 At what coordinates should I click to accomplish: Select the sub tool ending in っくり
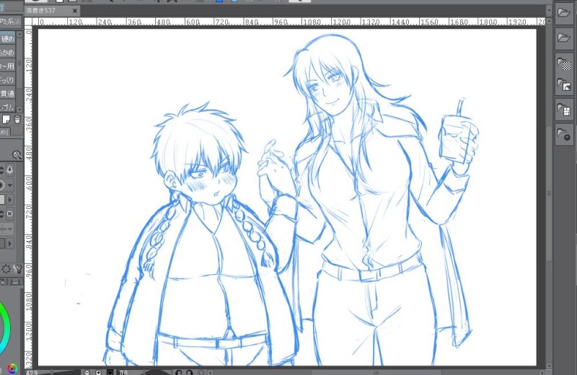pyautogui.click(x=7, y=80)
